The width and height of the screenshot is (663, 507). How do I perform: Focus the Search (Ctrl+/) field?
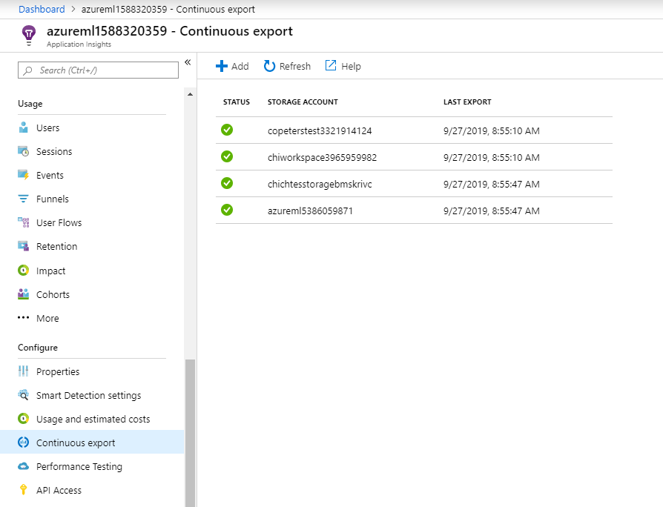[98, 70]
